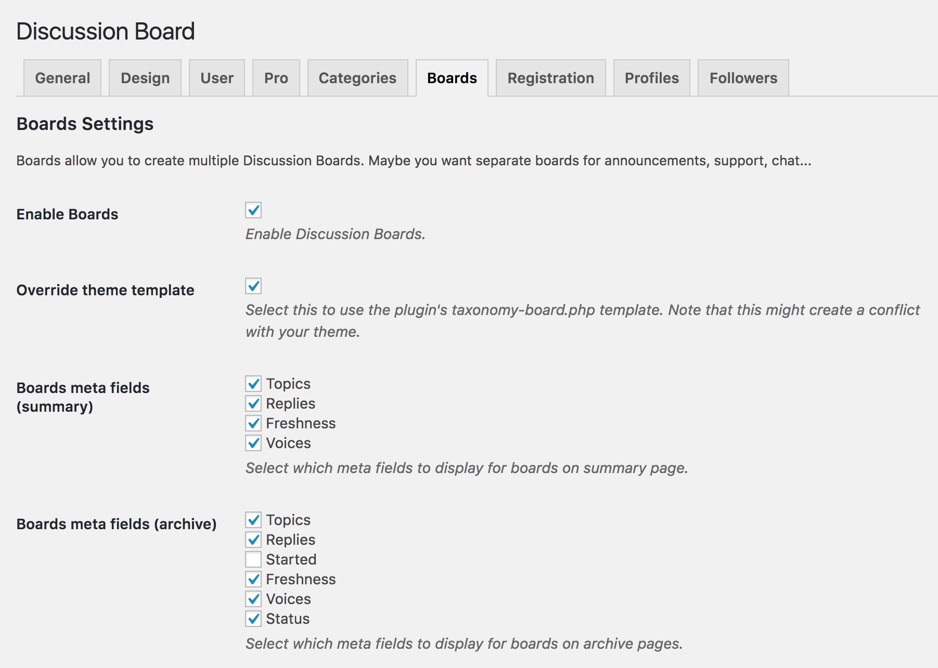The height and width of the screenshot is (668, 938).
Task: Uncheck Replies in archive meta fields
Action: [x=253, y=540]
